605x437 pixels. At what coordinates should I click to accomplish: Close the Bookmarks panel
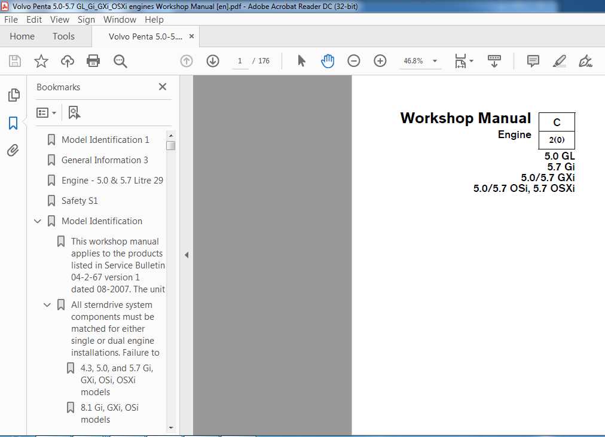coord(163,87)
